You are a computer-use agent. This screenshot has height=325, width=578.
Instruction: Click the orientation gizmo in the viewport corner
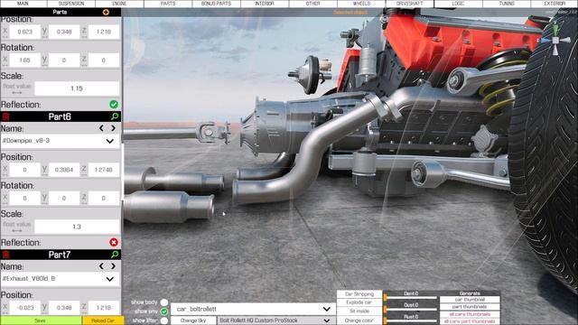pyautogui.click(x=555, y=39)
